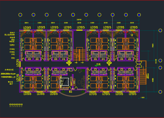Click the vertical LC1715 window label
This screenshot has width=164, height=118.
(18, 78)
